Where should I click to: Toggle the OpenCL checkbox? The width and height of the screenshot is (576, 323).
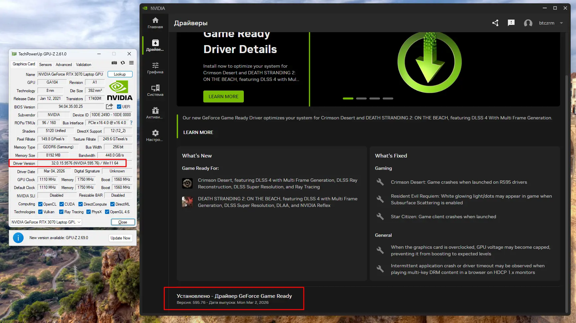pos(40,204)
